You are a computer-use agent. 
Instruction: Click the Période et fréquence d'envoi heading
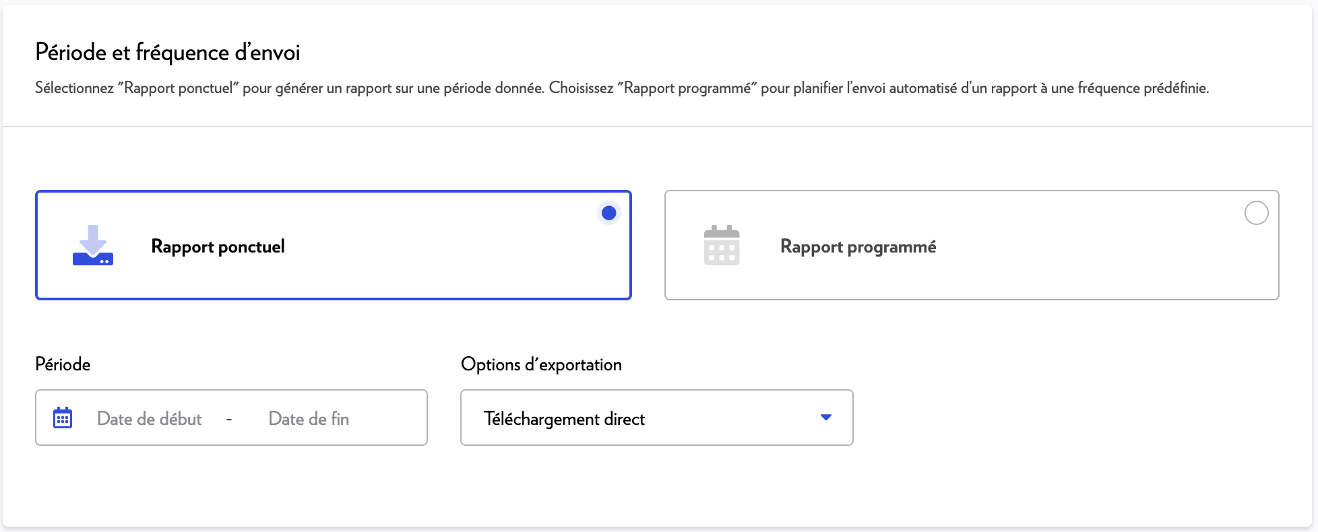[x=168, y=53]
